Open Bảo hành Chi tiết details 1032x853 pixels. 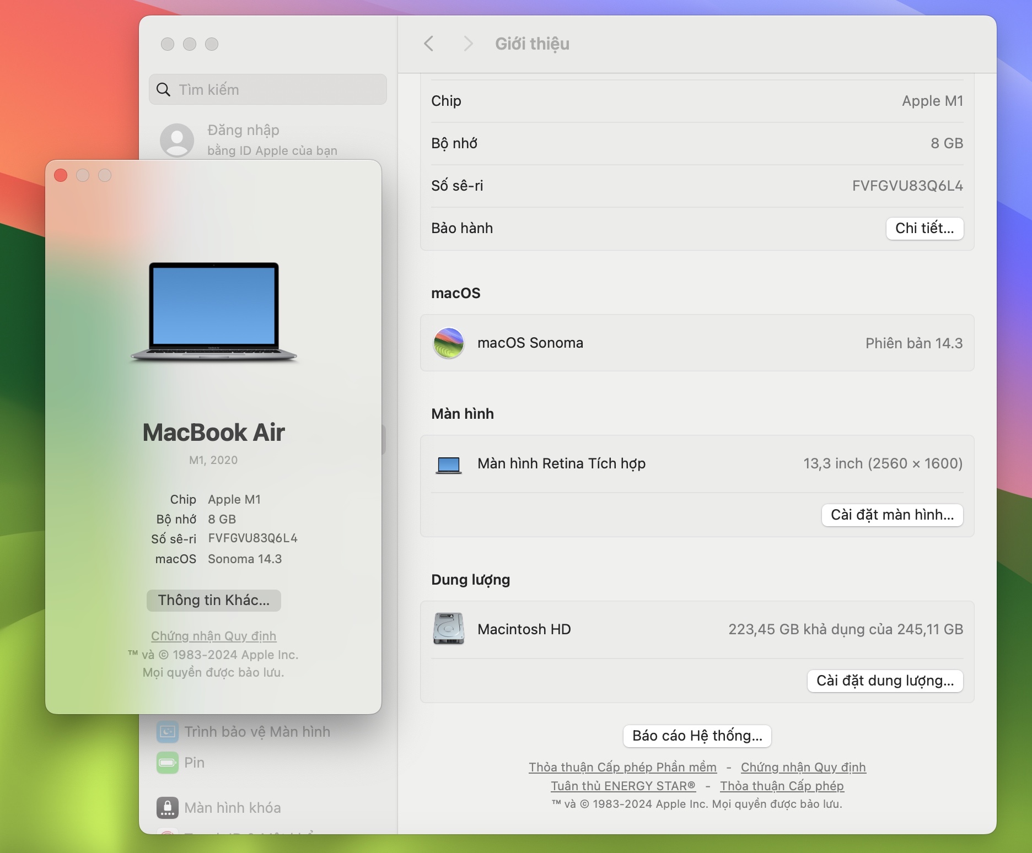coord(924,229)
